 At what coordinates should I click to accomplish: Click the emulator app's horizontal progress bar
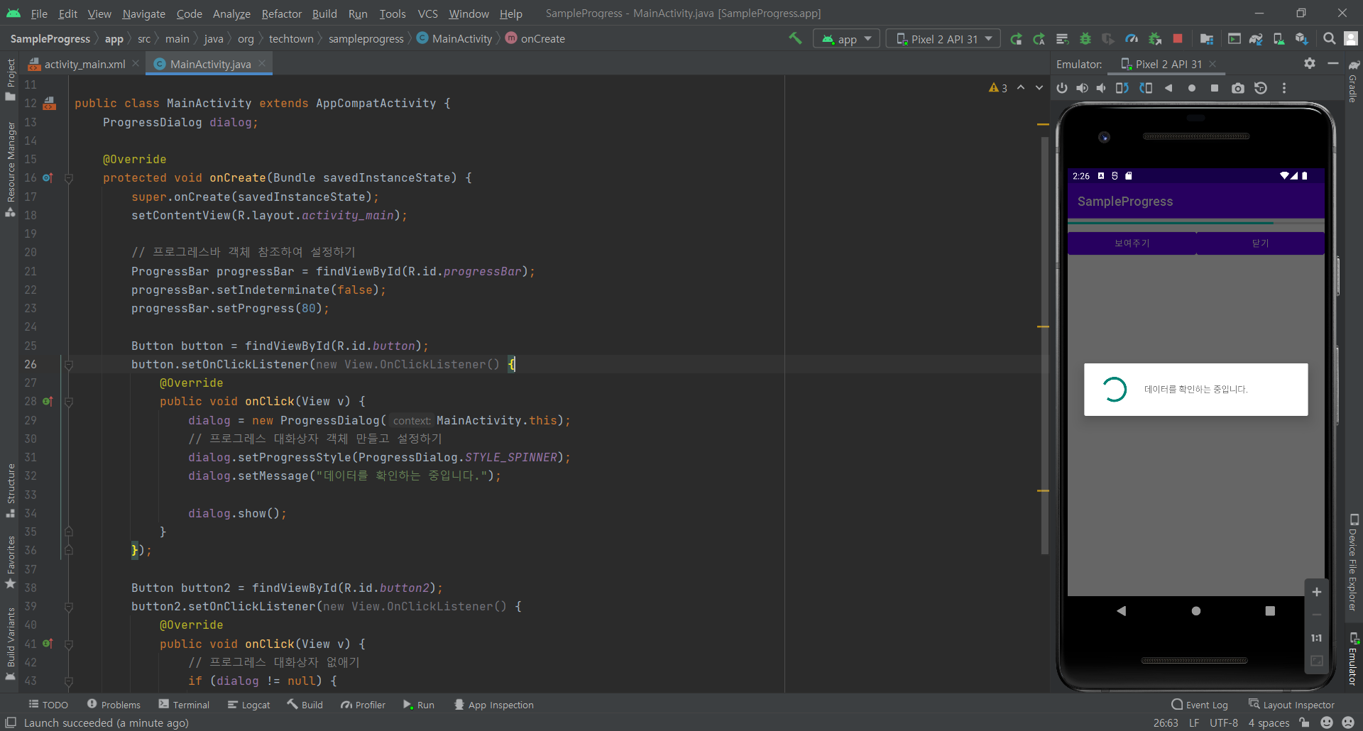(x=1195, y=223)
